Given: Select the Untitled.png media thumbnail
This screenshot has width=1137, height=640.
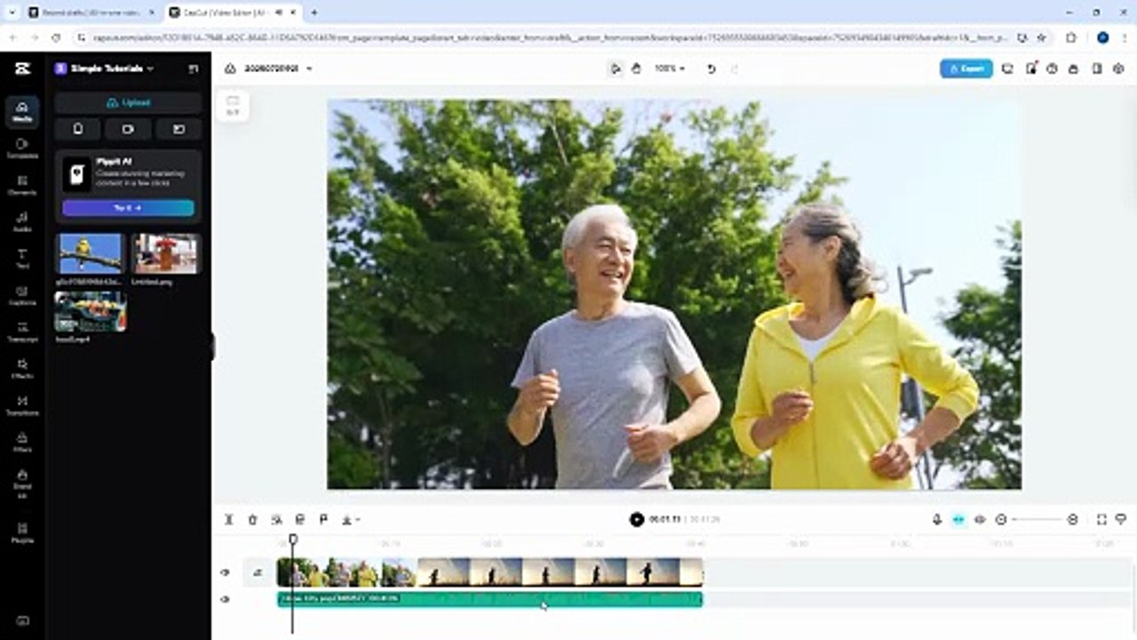Looking at the screenshot, I should (165, 254).
